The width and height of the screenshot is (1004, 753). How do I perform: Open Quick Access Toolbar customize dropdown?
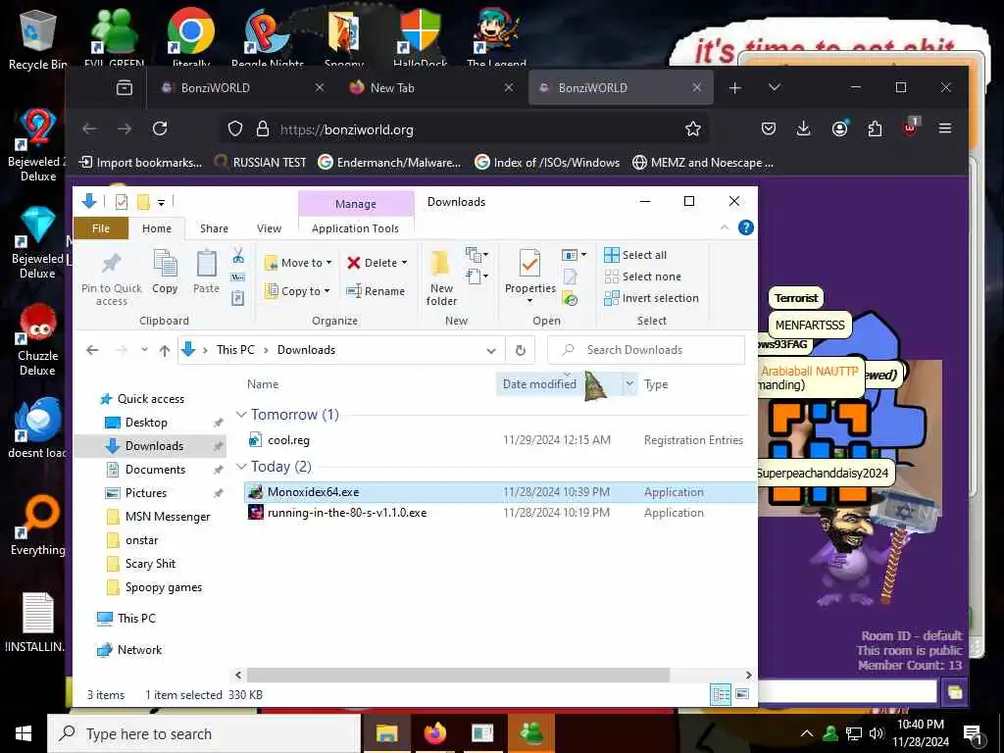coord(162,203)
